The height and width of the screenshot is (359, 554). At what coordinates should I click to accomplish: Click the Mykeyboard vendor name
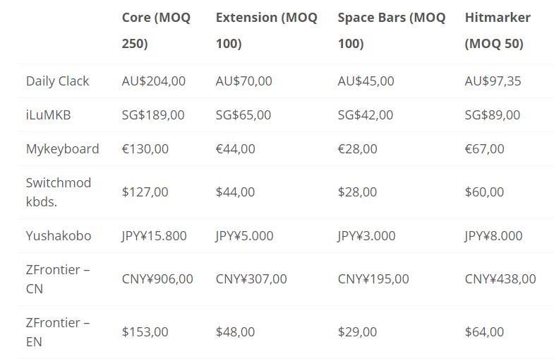pyautogui.click(x=62, y=149)
